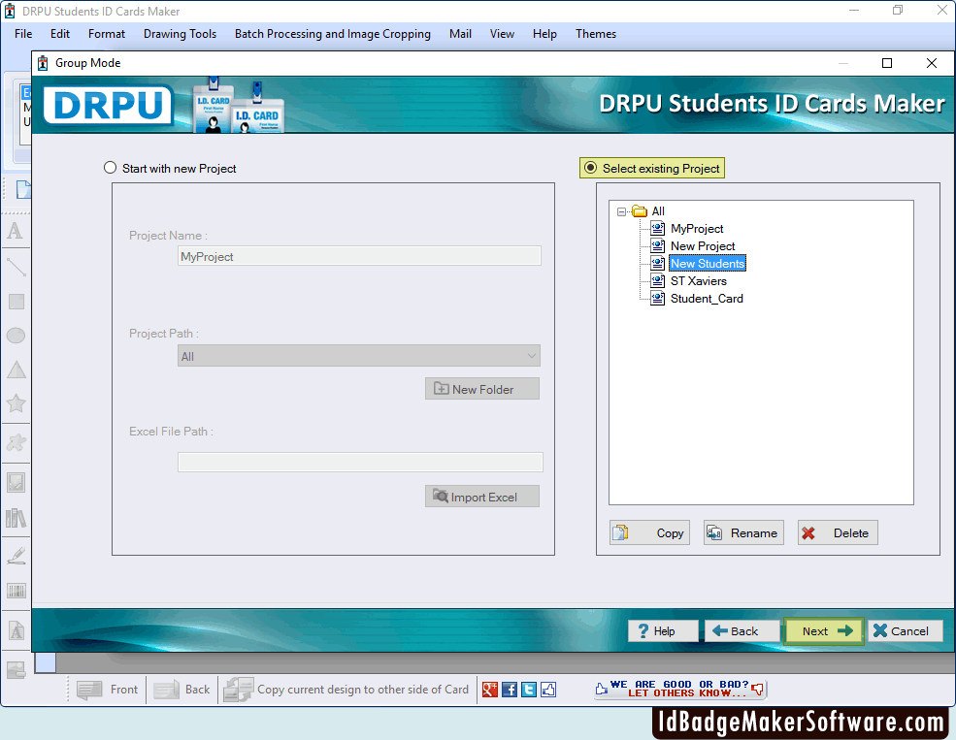
Task: Click the Back button in wizard footer
Action: point(742,631)
